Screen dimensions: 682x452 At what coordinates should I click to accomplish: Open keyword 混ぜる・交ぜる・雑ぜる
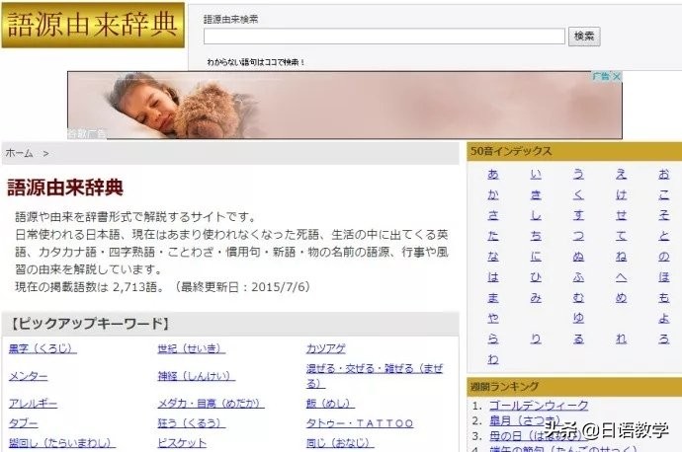tap(375, 376)
